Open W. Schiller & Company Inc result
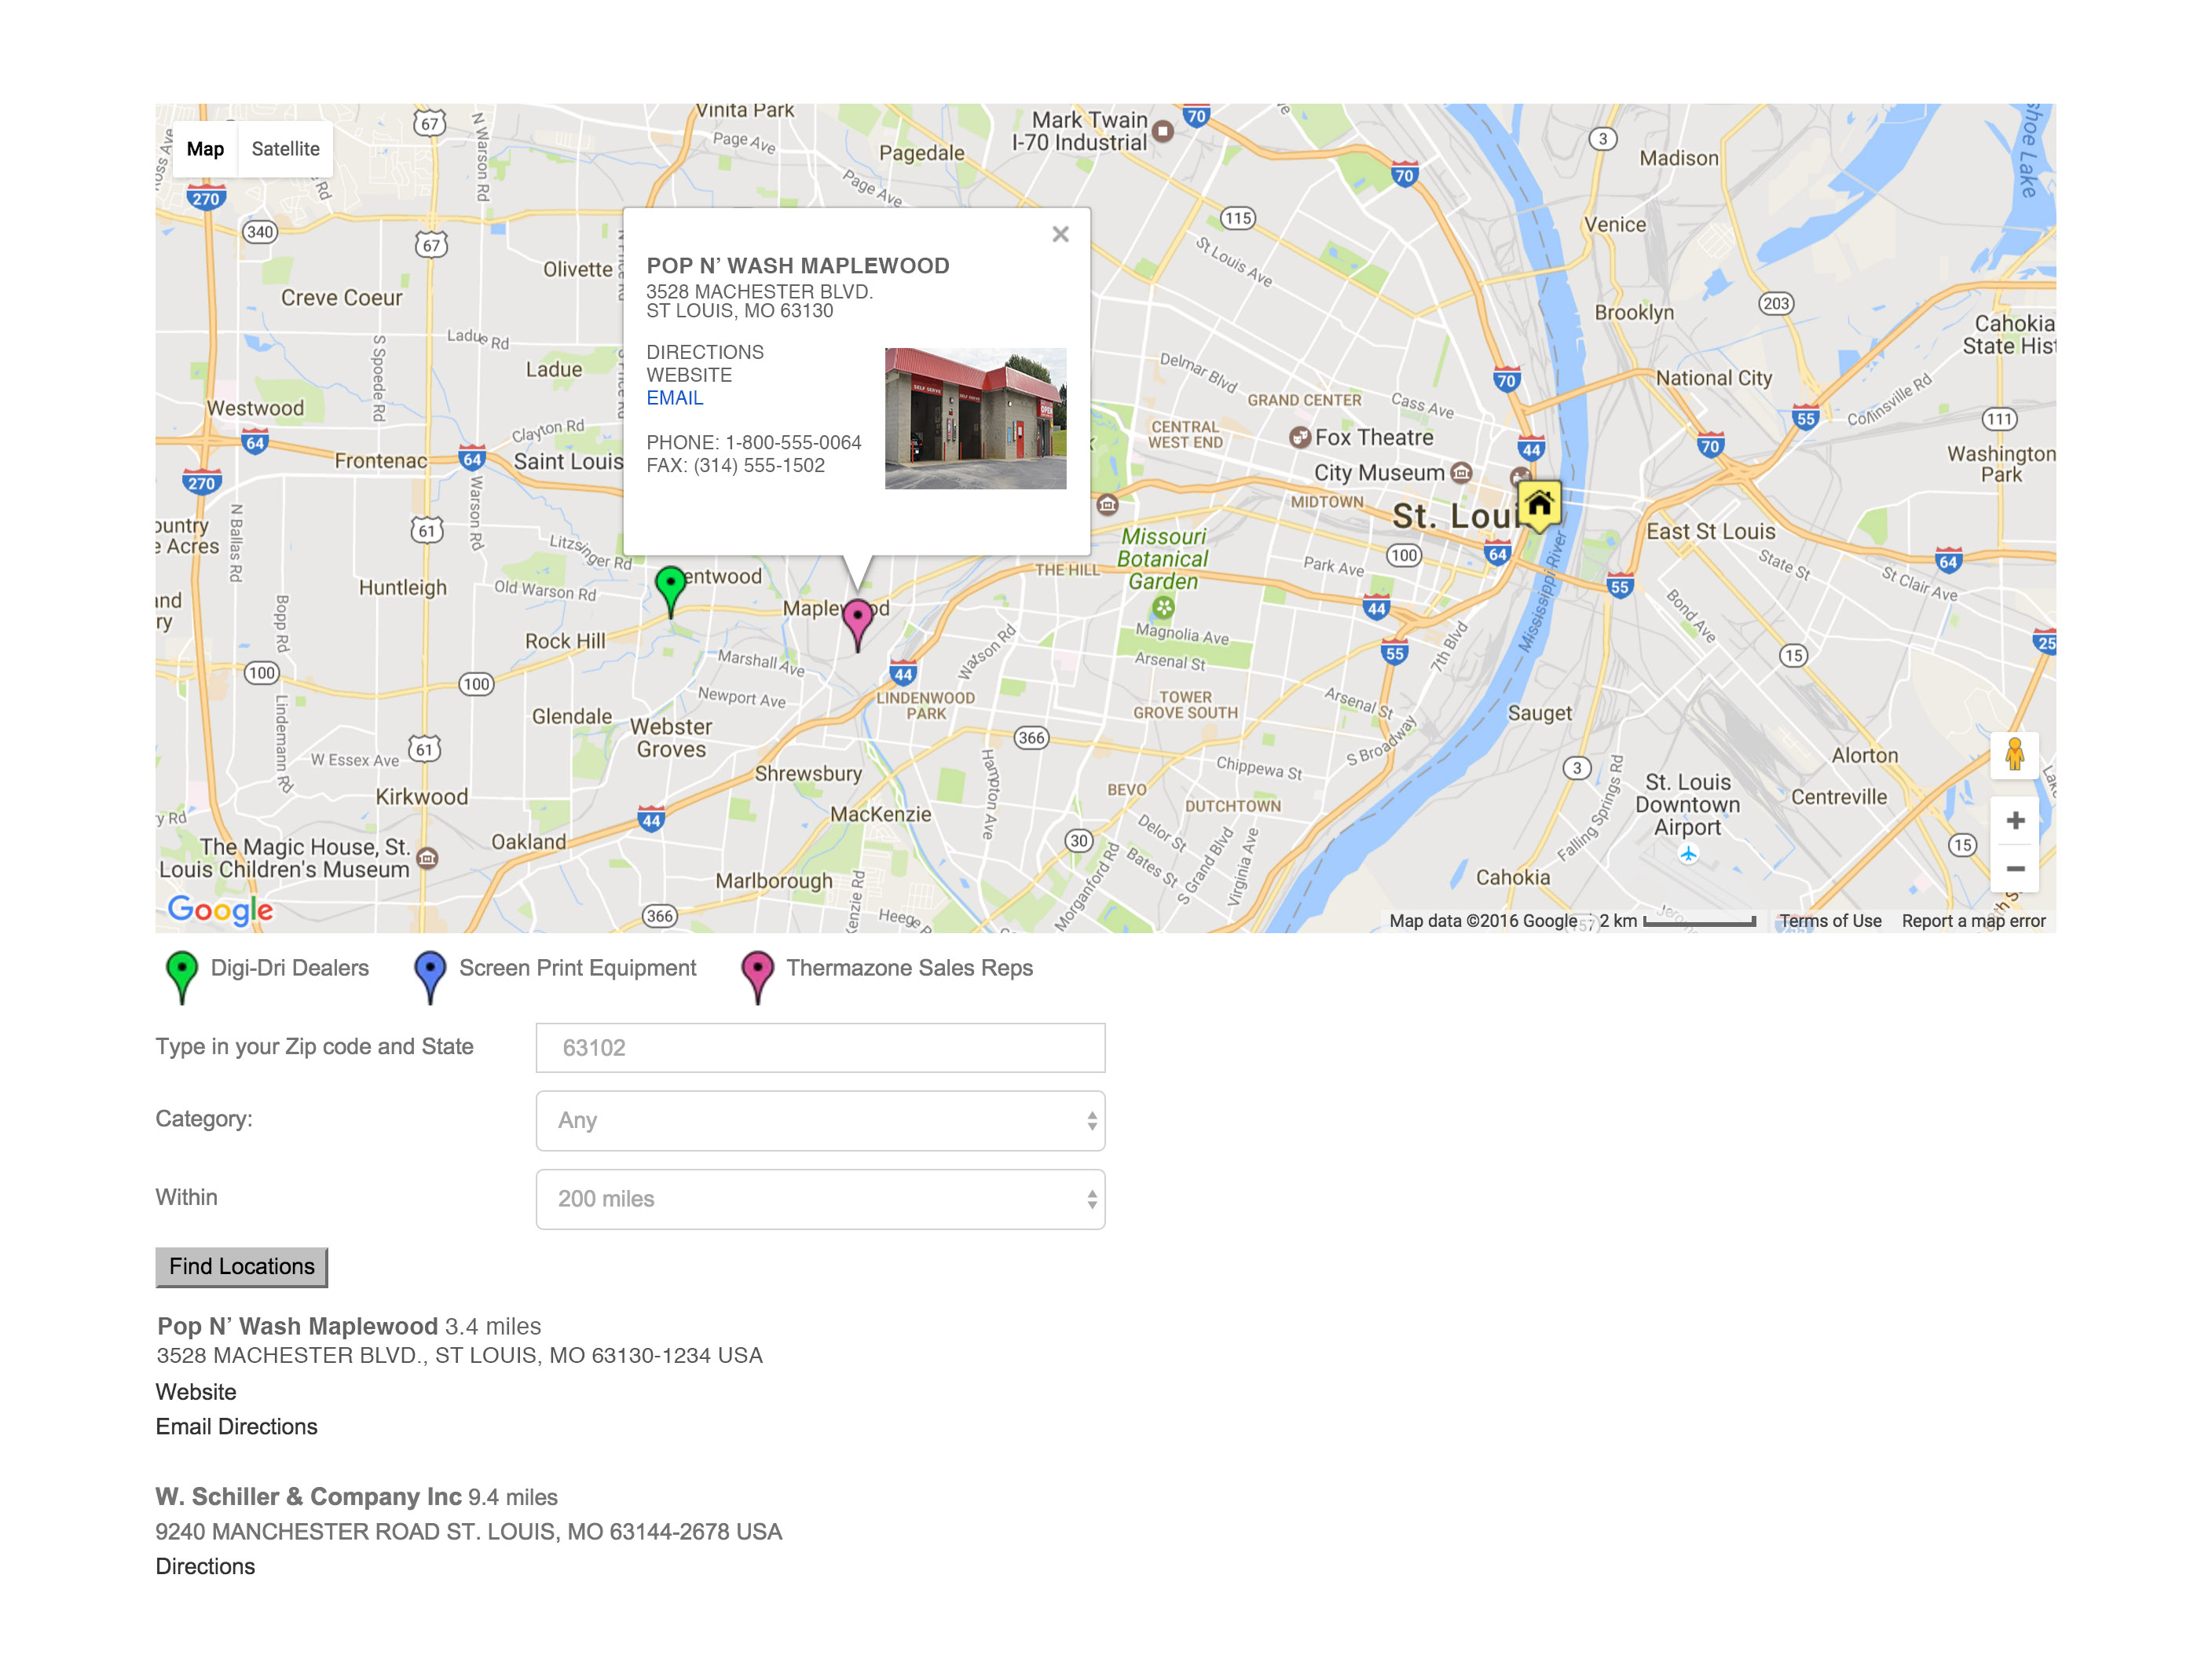This screenshot has width=2212, height=1670. pos(308,1497)
